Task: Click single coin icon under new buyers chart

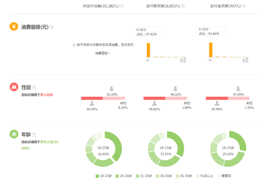Action: [148, 60]
